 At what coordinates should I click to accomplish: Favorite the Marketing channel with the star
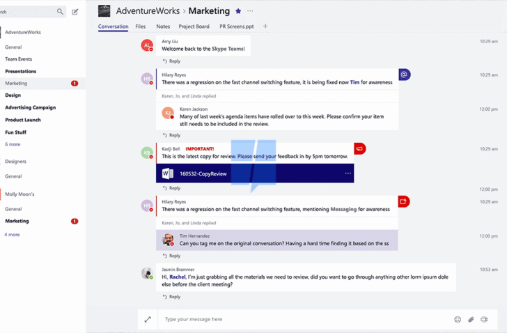[238, 11]
